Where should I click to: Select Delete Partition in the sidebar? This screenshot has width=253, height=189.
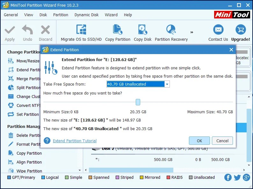(24, 135)
